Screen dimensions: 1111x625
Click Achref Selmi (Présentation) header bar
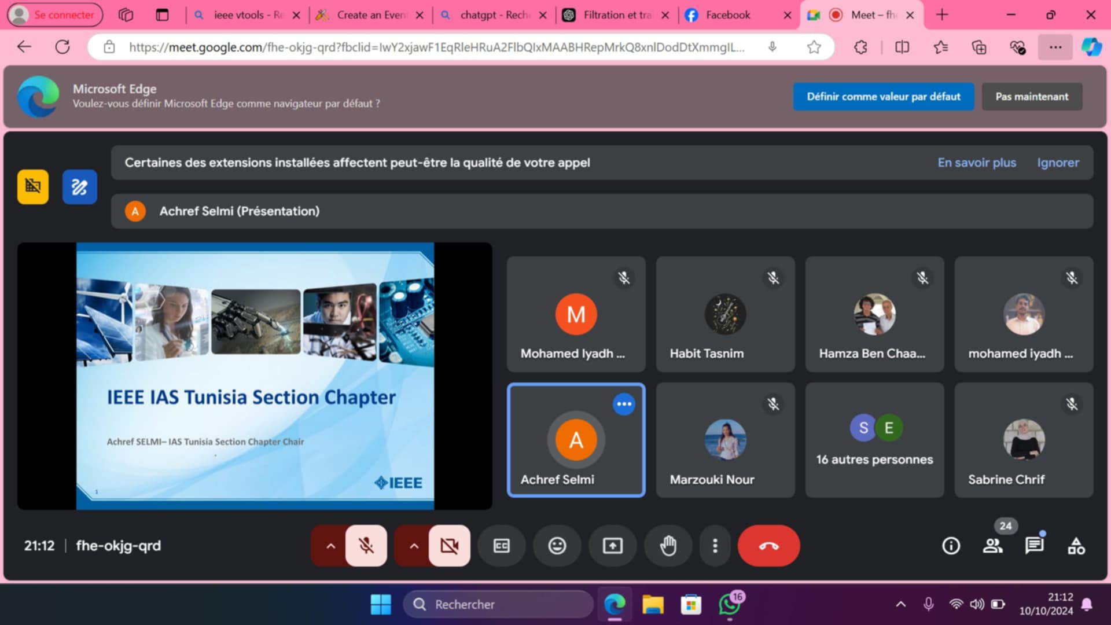coord(602,211)
